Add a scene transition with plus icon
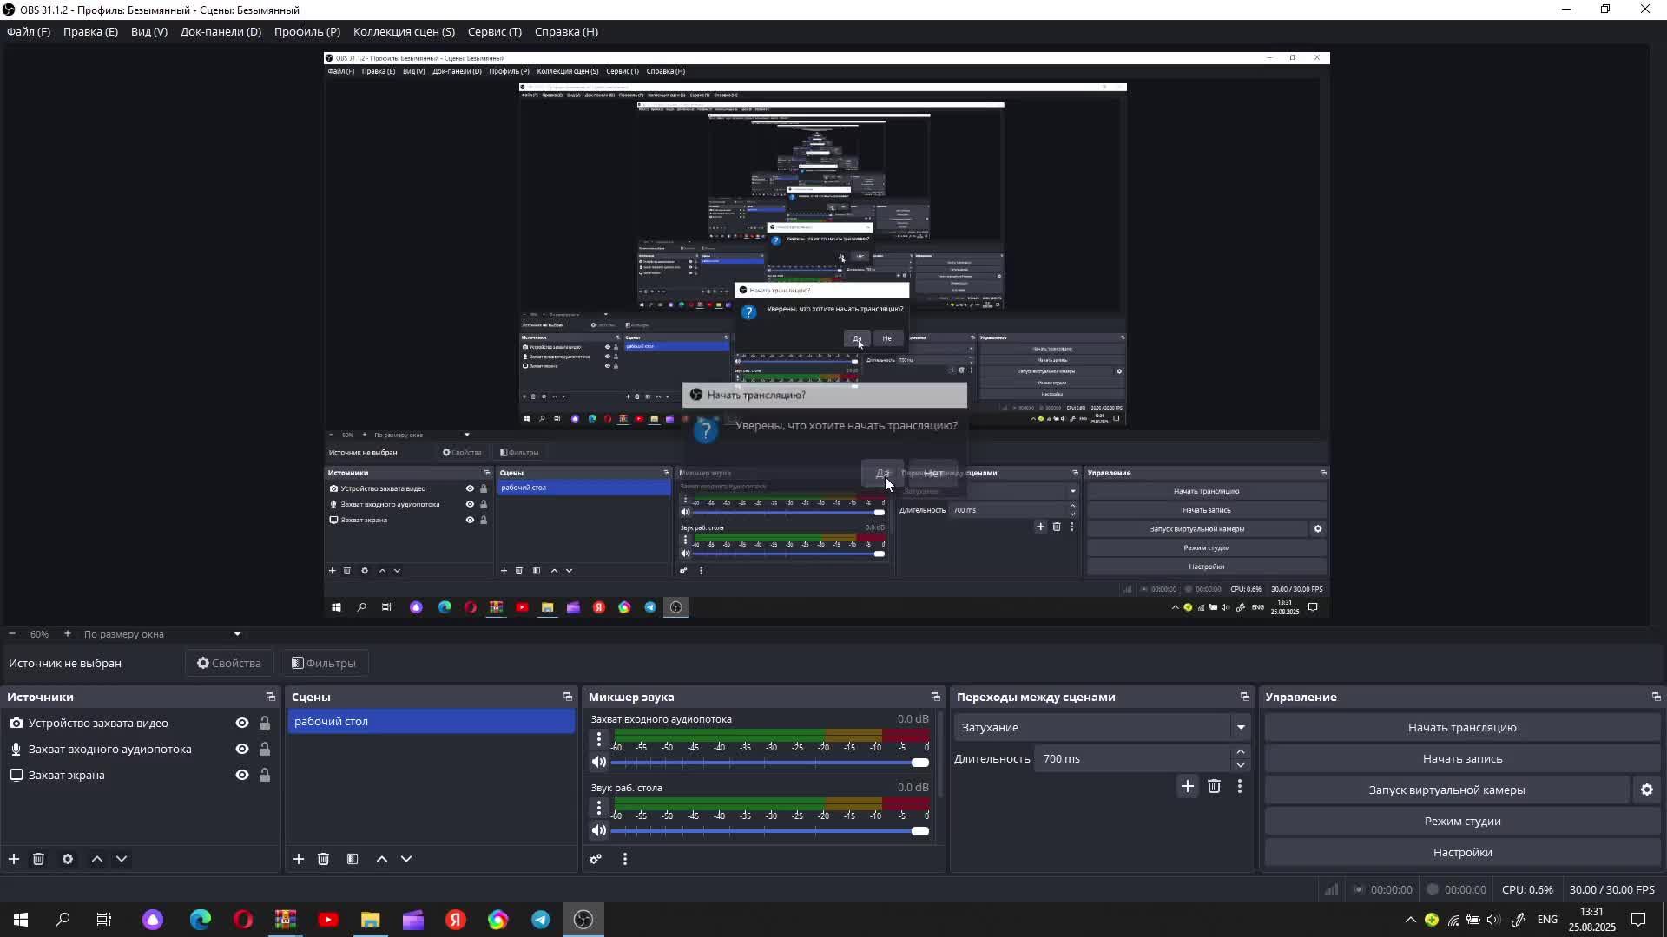 coord(1187,786)
